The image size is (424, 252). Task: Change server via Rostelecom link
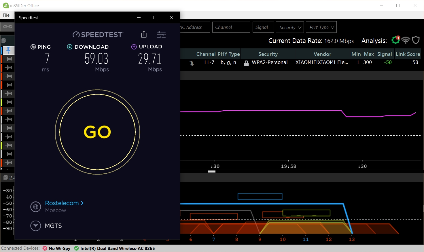[64, 203]
